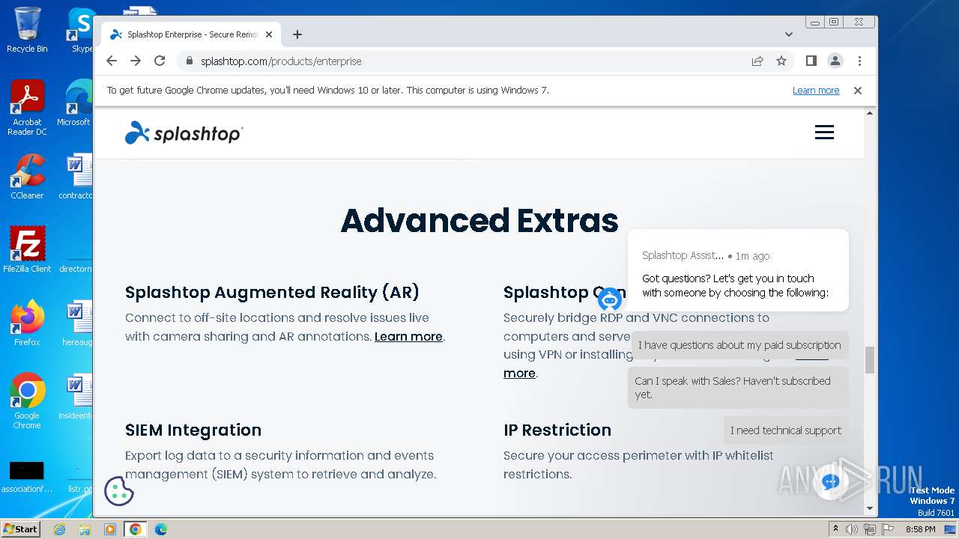
Task: Choose 'Can I speak with Sales?' option
Action: pos(739,388)
